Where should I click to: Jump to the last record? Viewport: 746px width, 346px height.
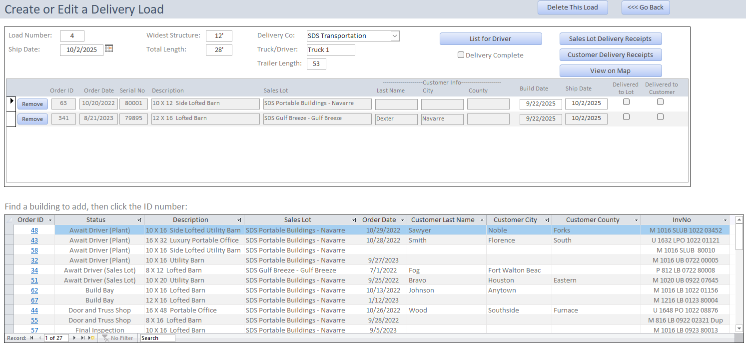point(83,338)
